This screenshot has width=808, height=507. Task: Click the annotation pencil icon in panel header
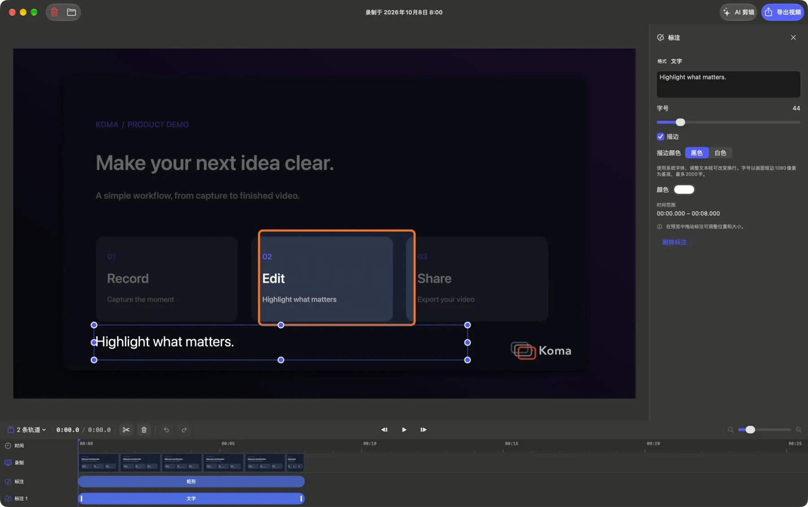pyautogui.click(x=660, y=38)
